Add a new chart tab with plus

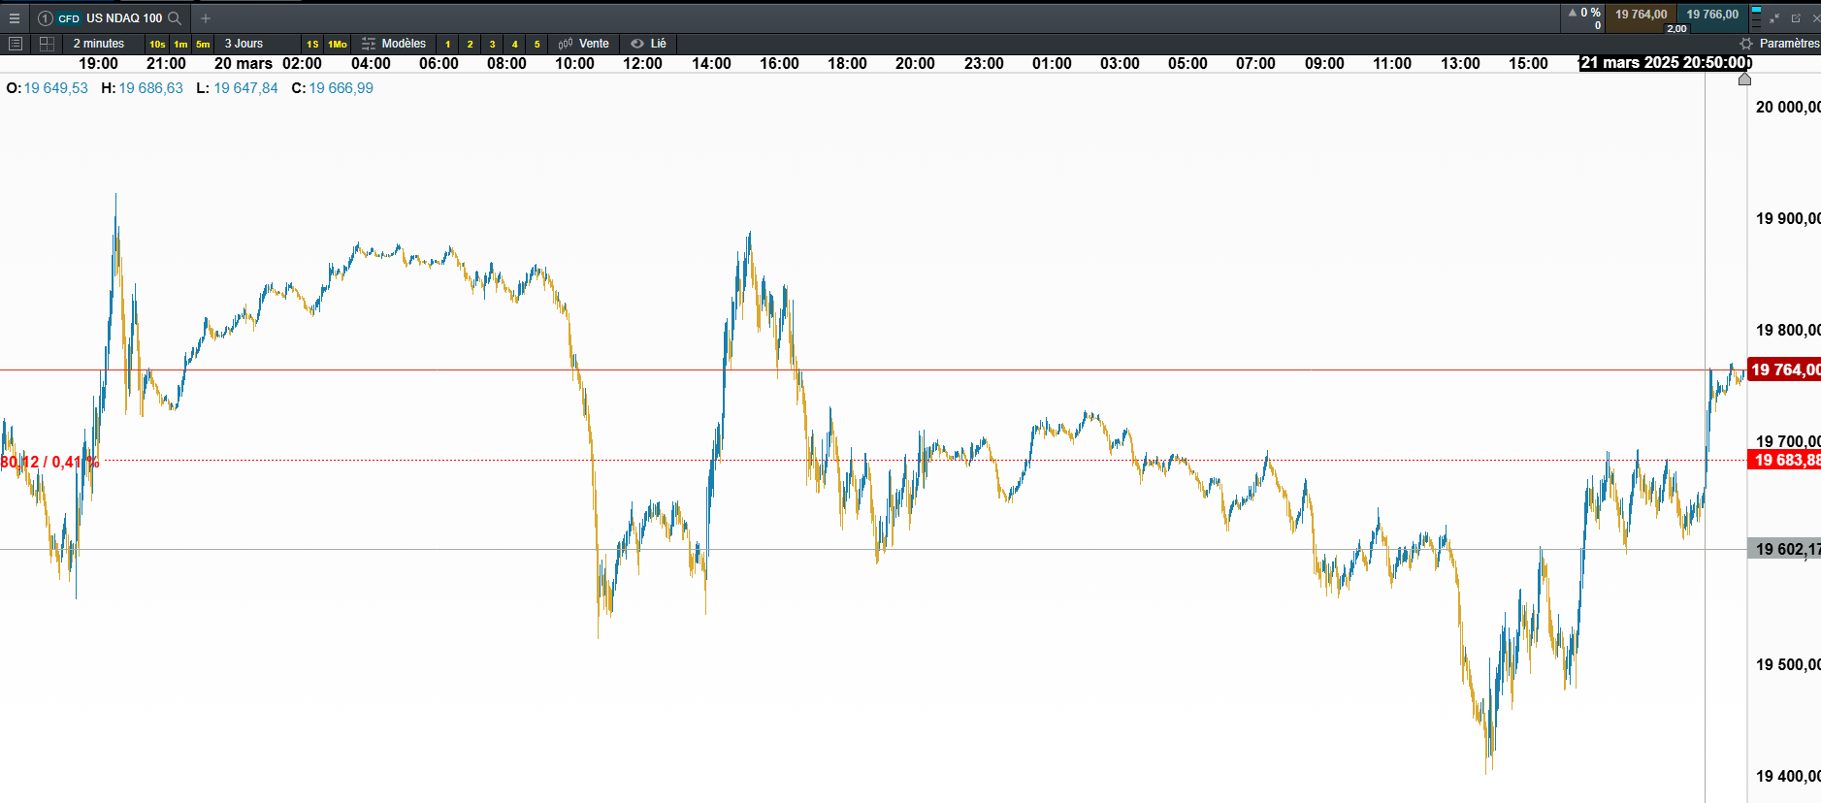(206, 18)
